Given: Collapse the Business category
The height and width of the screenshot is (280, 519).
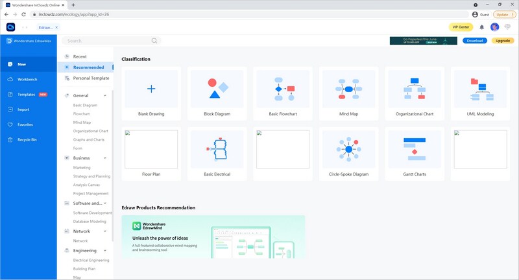Looking at the screenshot, I should (105, 158).
